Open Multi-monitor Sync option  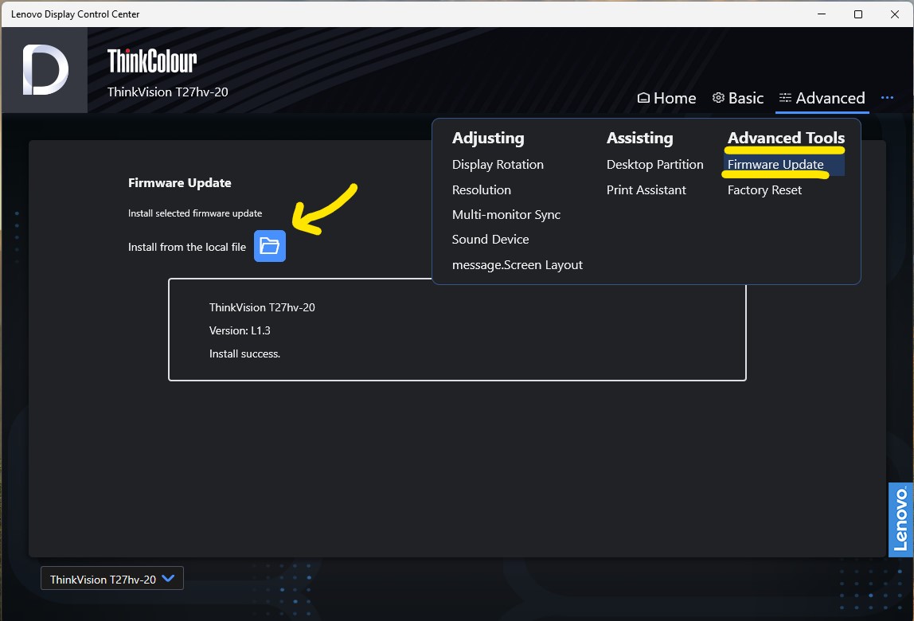pyautogui.click(x=506, y=215)
